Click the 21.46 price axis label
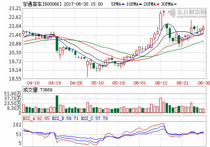 [15, 35]
